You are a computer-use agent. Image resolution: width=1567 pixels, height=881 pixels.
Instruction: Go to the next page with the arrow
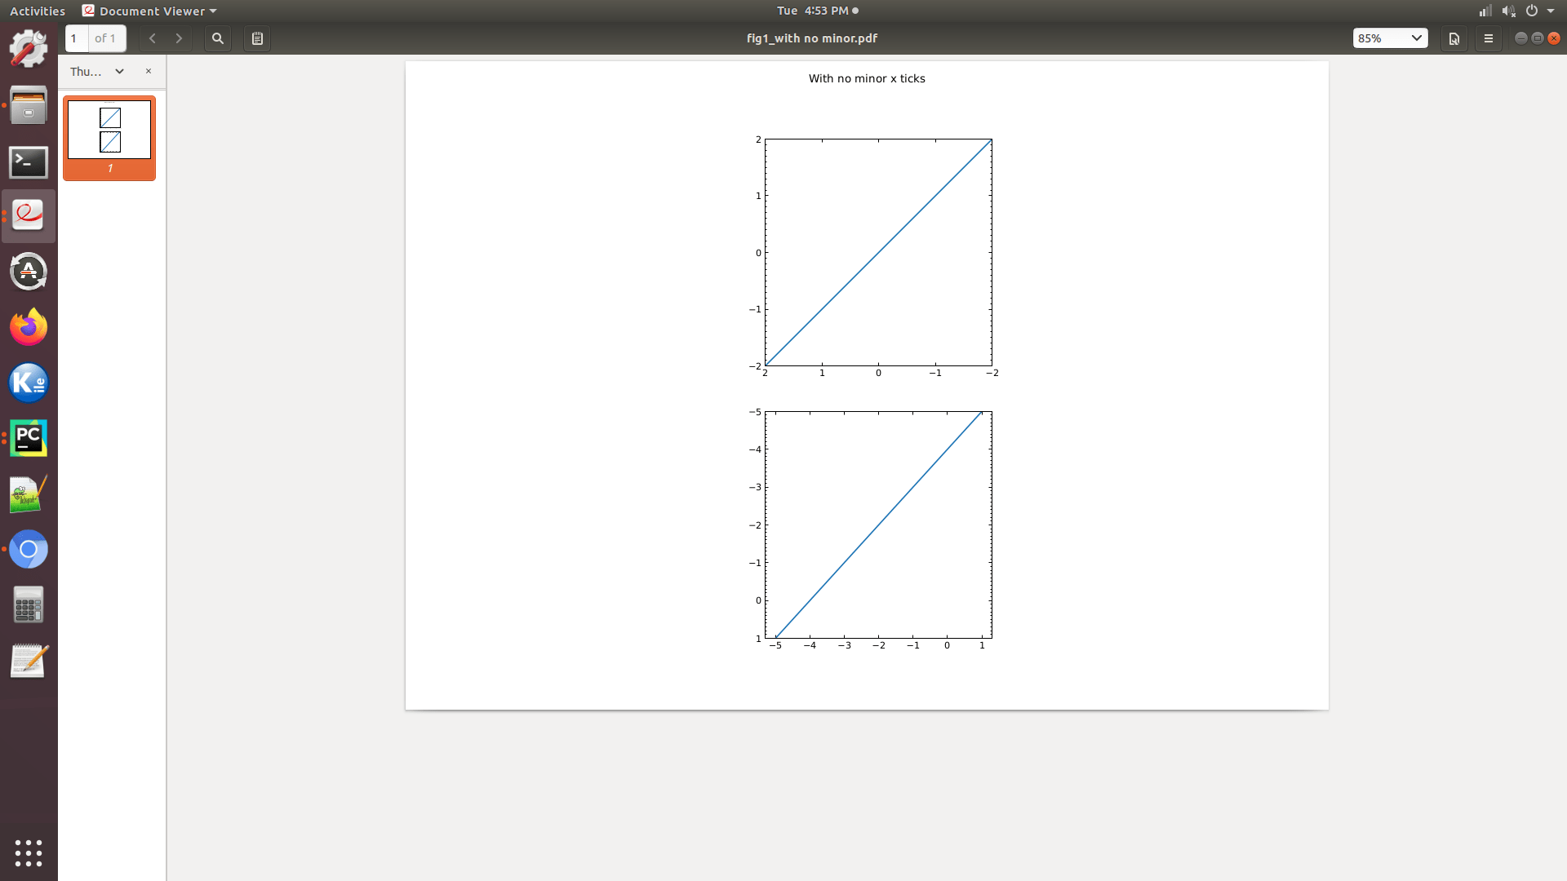(178, 38)
